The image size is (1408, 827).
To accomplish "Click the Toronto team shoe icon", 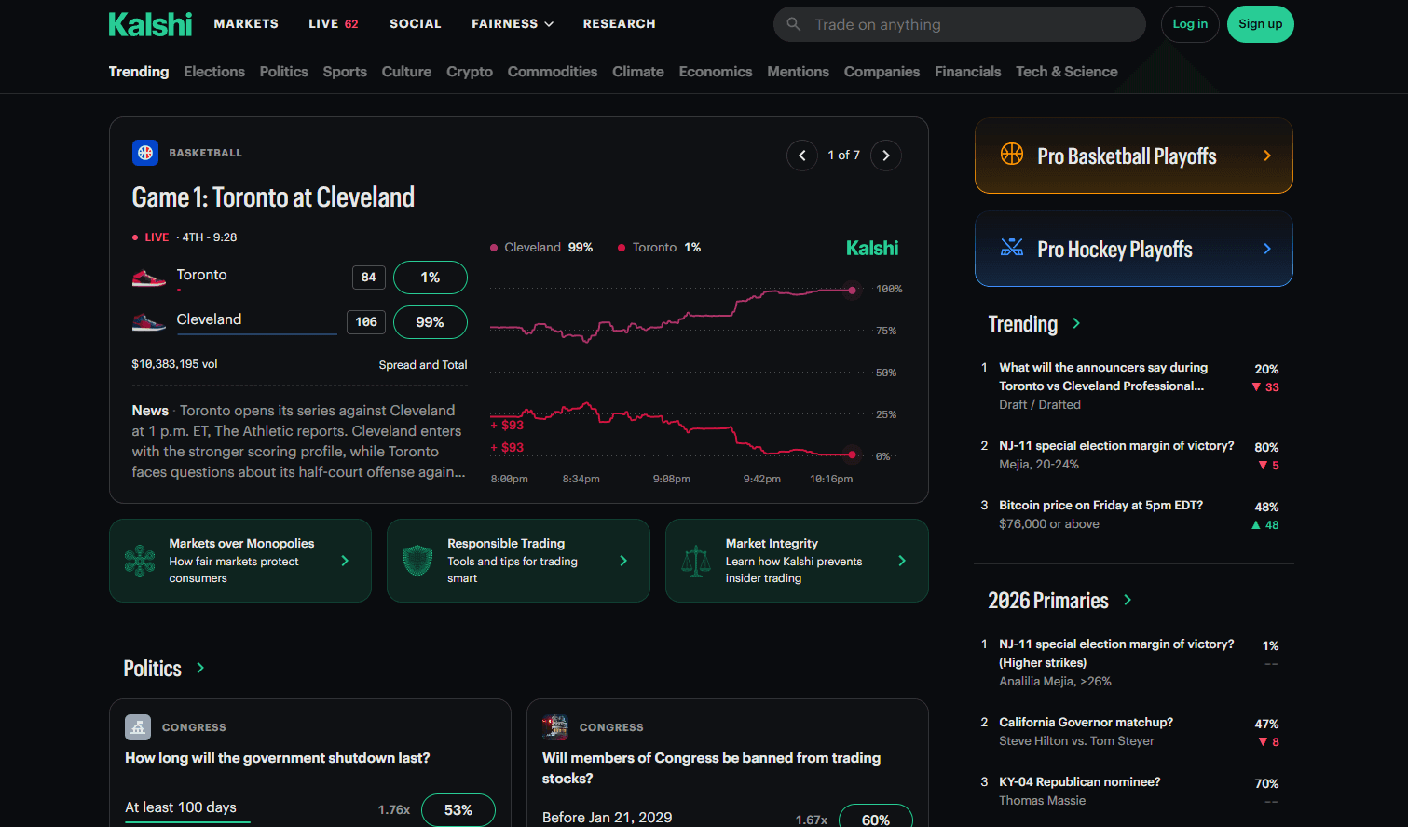I will (149, 277).
